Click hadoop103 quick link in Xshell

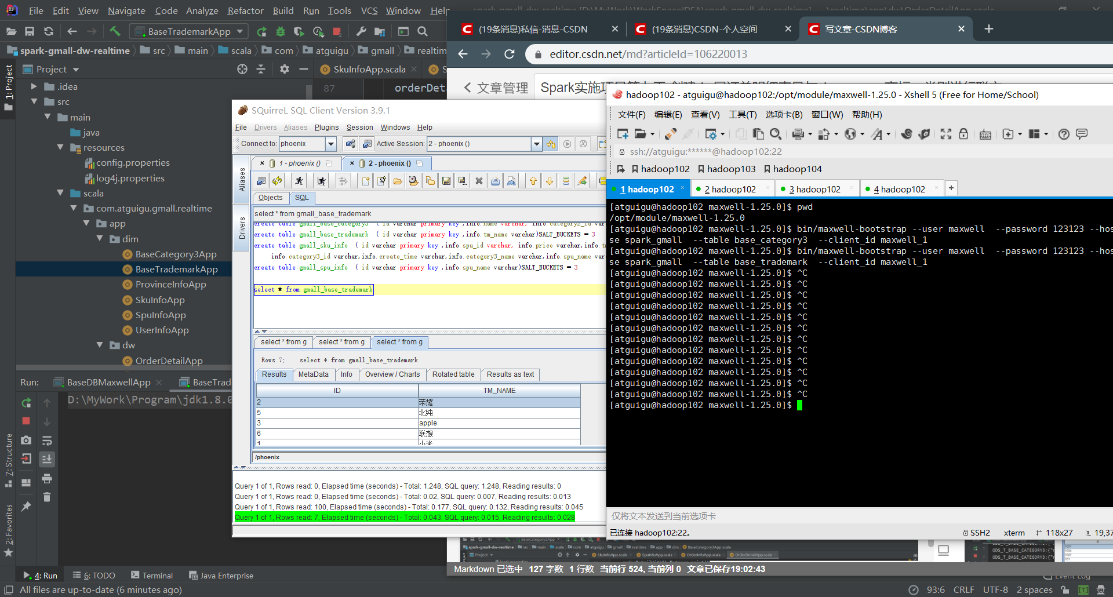pyautogui.click(x=727, y=169)
